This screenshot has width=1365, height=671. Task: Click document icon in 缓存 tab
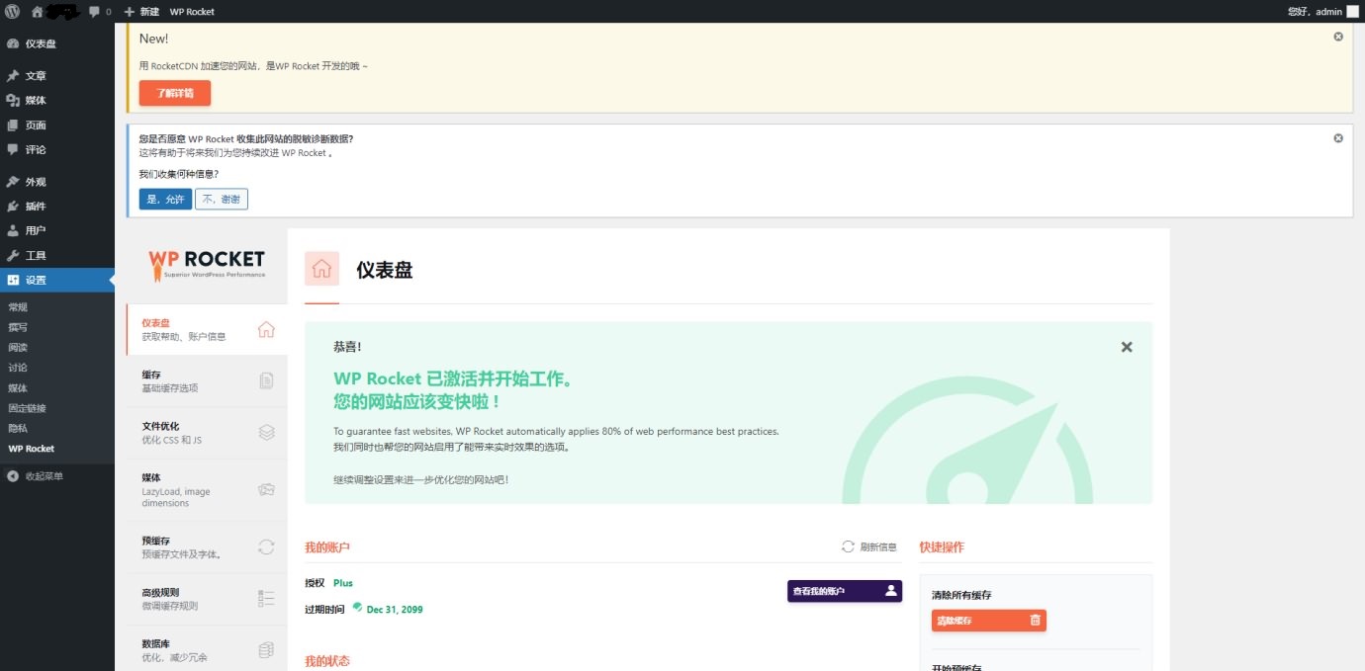[266, 380]
